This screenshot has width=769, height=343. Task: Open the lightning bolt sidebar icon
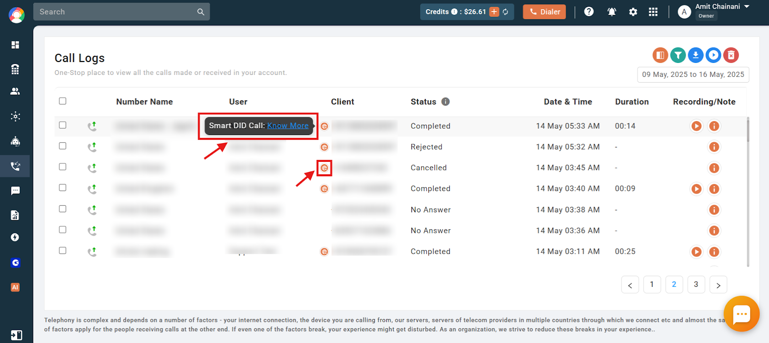click(15, 237)
